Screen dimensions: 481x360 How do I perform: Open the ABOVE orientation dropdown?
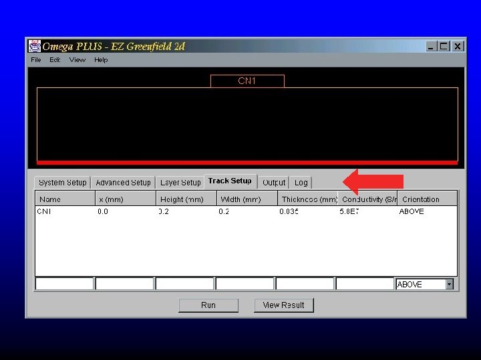click(449, 285)
